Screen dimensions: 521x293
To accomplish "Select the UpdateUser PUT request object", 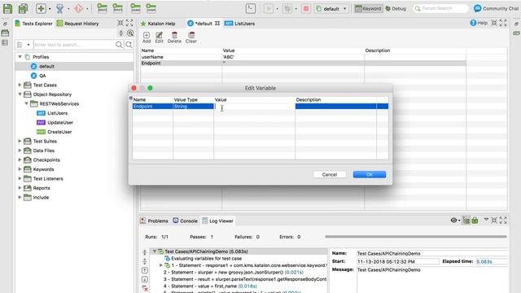I will (x=55, y=122).
